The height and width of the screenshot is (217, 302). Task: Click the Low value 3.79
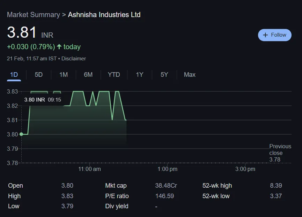click(67, 206)
